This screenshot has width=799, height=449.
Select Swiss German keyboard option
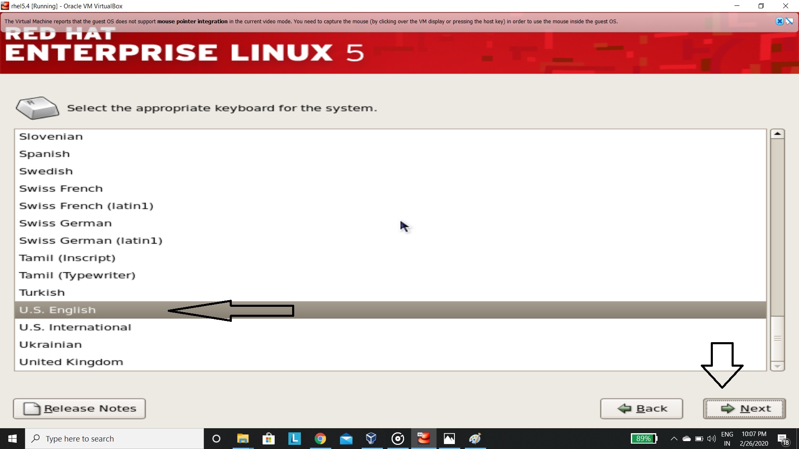[x=65, y=223]
